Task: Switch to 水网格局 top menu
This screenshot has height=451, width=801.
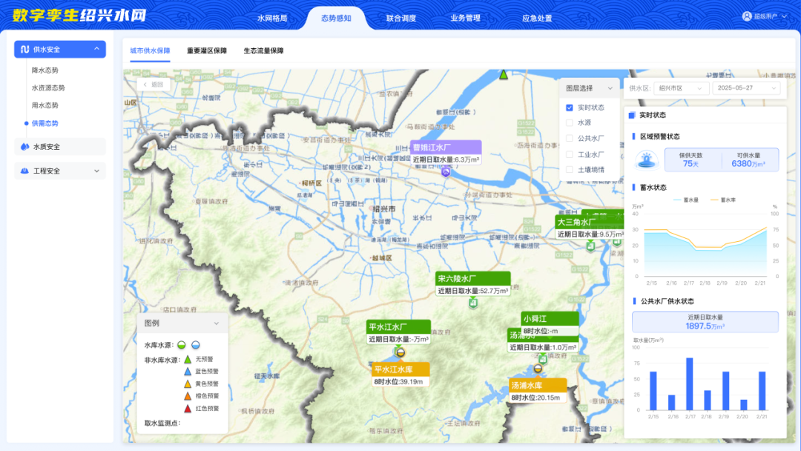Action: [271, 19]
